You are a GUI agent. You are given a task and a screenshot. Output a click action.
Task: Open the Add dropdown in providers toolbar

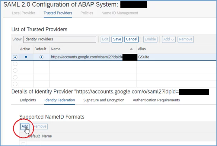pos(169,39)
